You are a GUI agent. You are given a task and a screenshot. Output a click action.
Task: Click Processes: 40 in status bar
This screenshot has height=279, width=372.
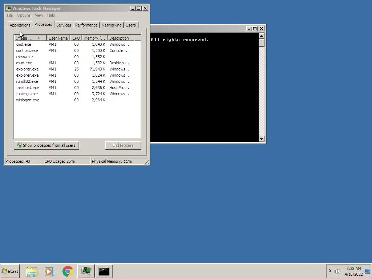click(x=24, y=161)
